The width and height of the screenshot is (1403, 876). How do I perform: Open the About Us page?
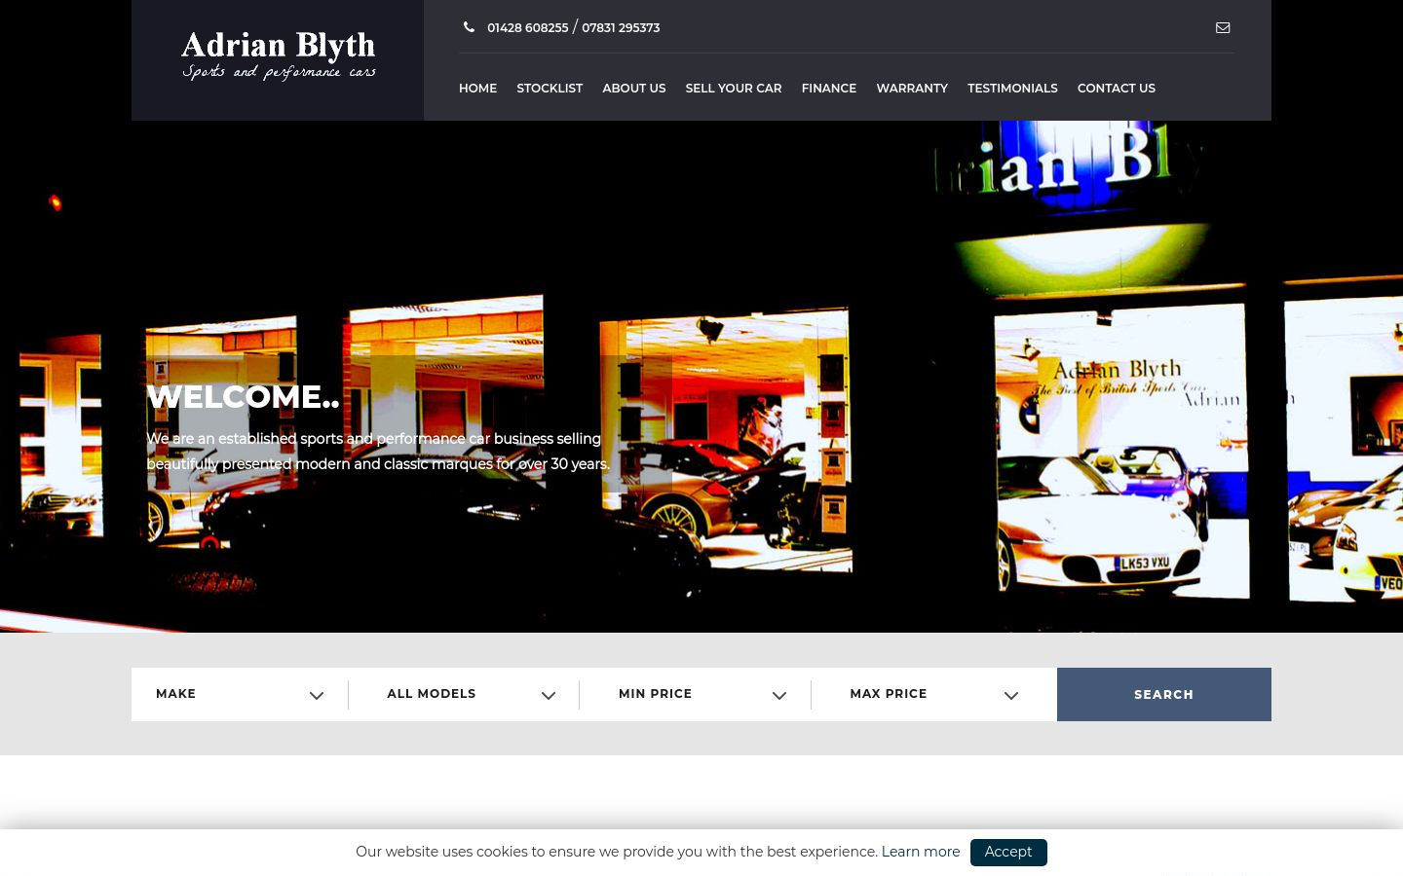tap(634, 88)
